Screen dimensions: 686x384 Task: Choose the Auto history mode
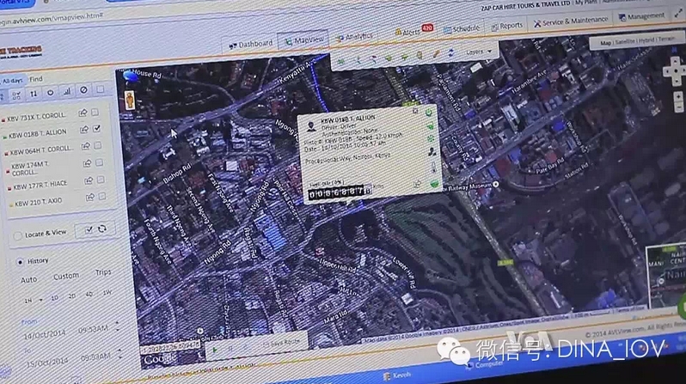click(29, 280)
